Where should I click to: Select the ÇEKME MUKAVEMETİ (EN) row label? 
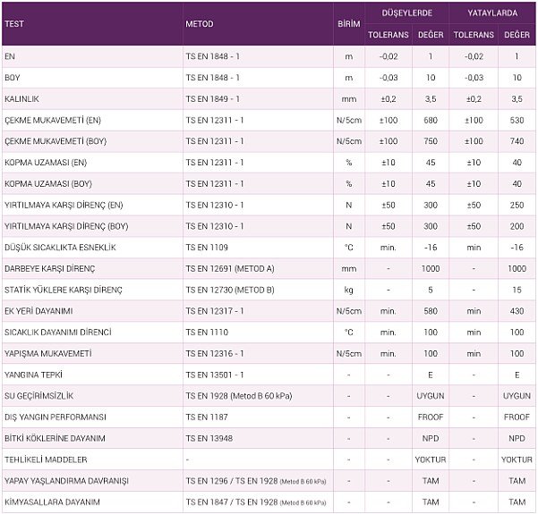coord(53,121)
